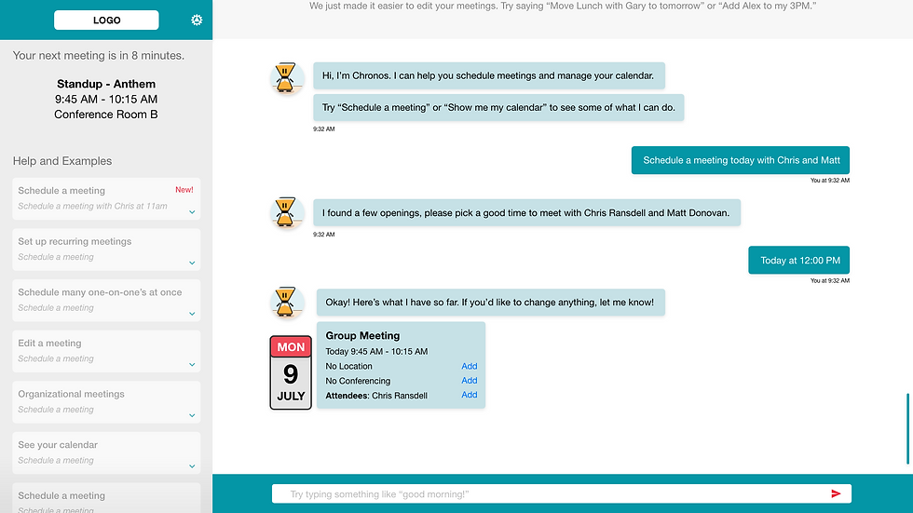Click the 'Conference Room B' location text
This screenshot has height=513, width=913.
click(106, 115)
